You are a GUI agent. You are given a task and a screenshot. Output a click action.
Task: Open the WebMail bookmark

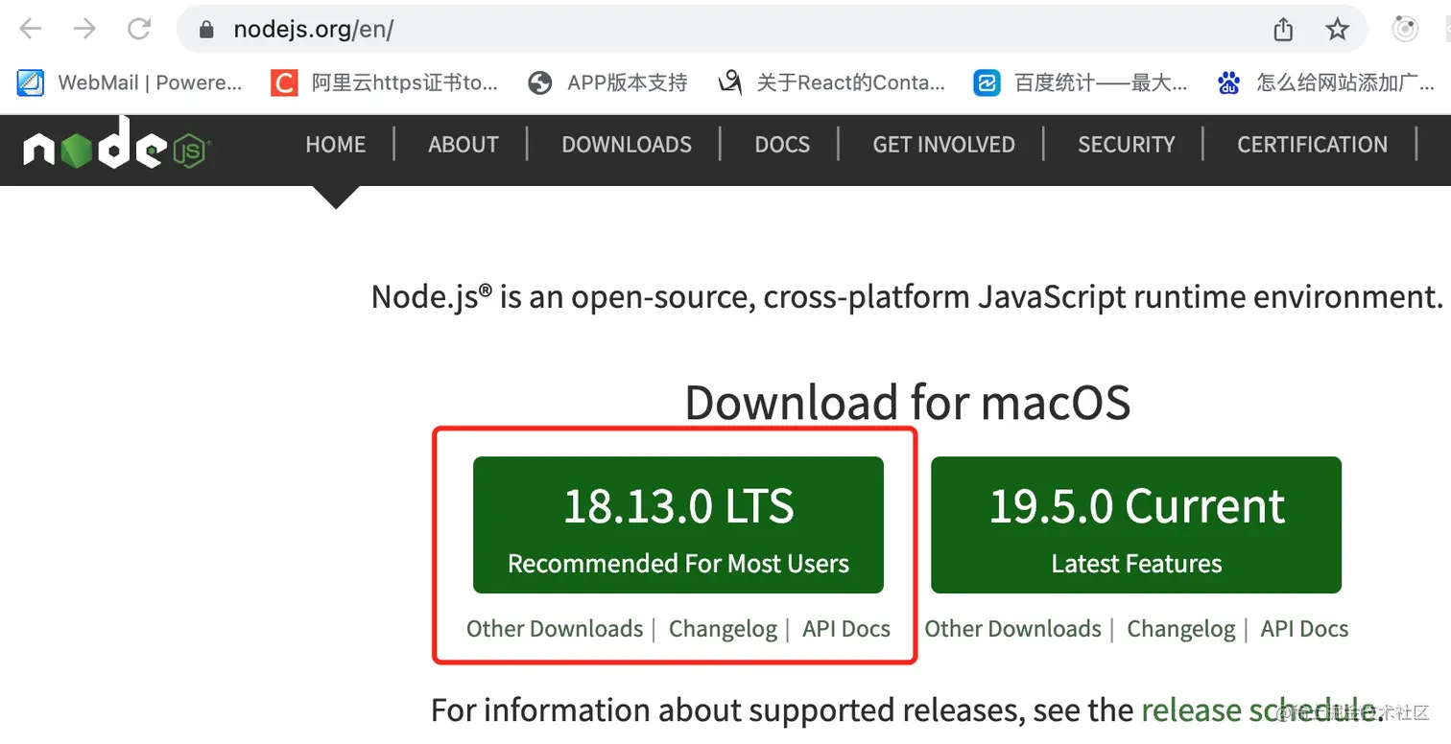tap(130, 83)
